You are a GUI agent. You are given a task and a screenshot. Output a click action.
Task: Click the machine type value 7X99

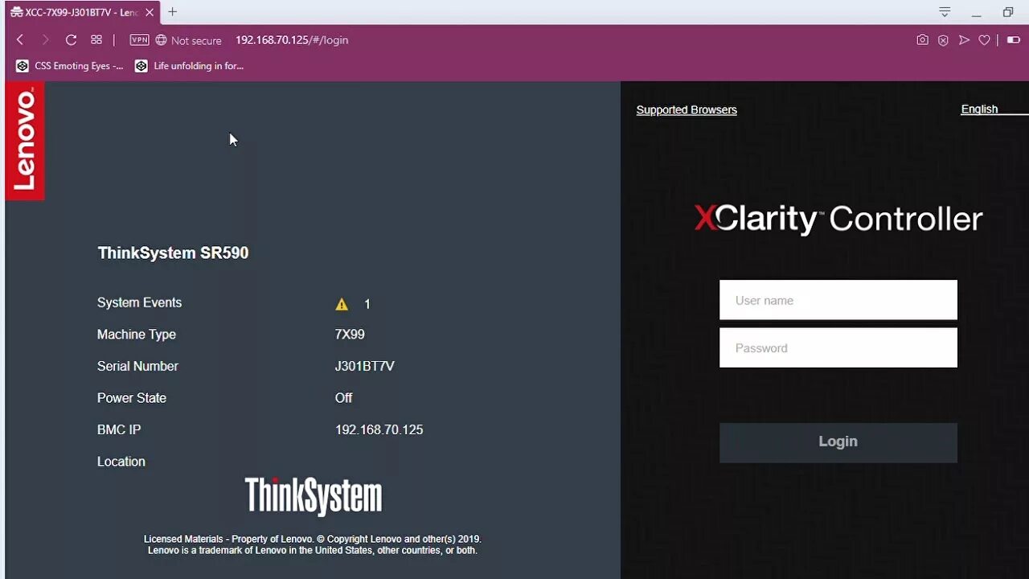pos(350,334)
